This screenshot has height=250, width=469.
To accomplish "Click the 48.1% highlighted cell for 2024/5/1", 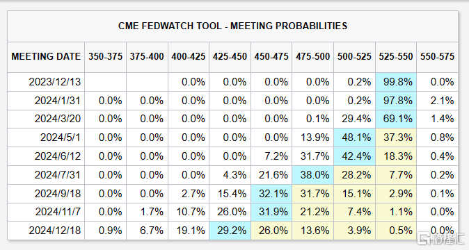I will tap(354, 137).
